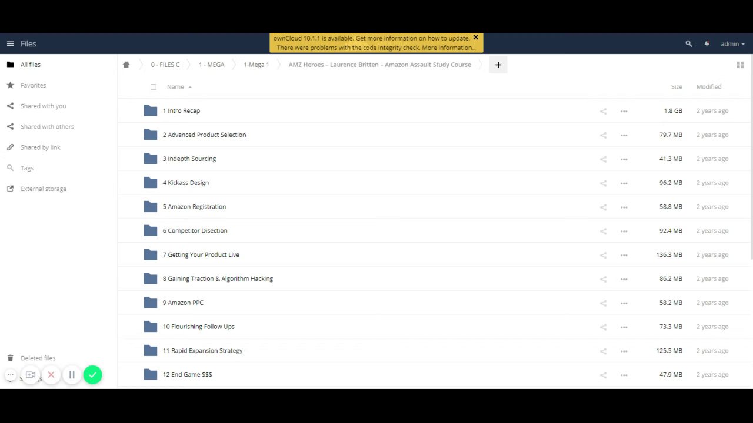Open more actions for 12 End Game $$$

pos(624,375)
